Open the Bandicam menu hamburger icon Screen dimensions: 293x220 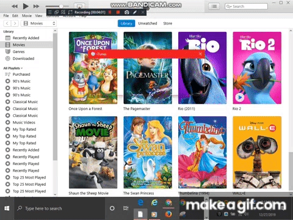[x=50, y=12]
